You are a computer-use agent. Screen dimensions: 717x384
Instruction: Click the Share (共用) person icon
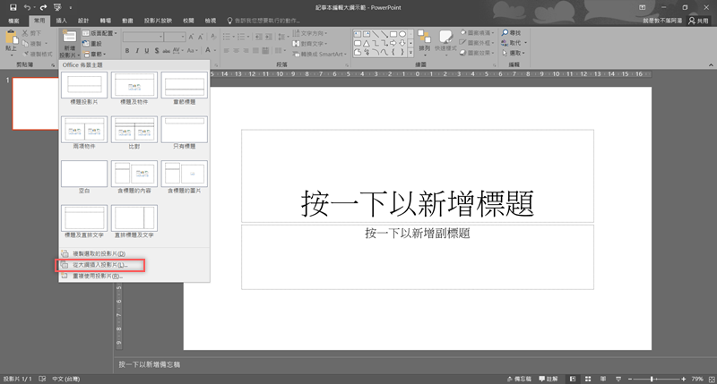(x=690, y=20)
